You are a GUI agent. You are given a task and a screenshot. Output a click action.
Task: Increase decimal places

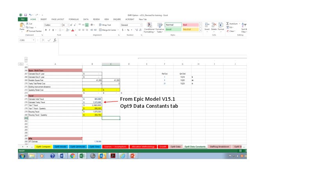(x=136, y=30)
